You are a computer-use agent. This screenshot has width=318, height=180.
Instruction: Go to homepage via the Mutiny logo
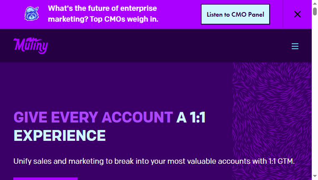tap(30, 45)
